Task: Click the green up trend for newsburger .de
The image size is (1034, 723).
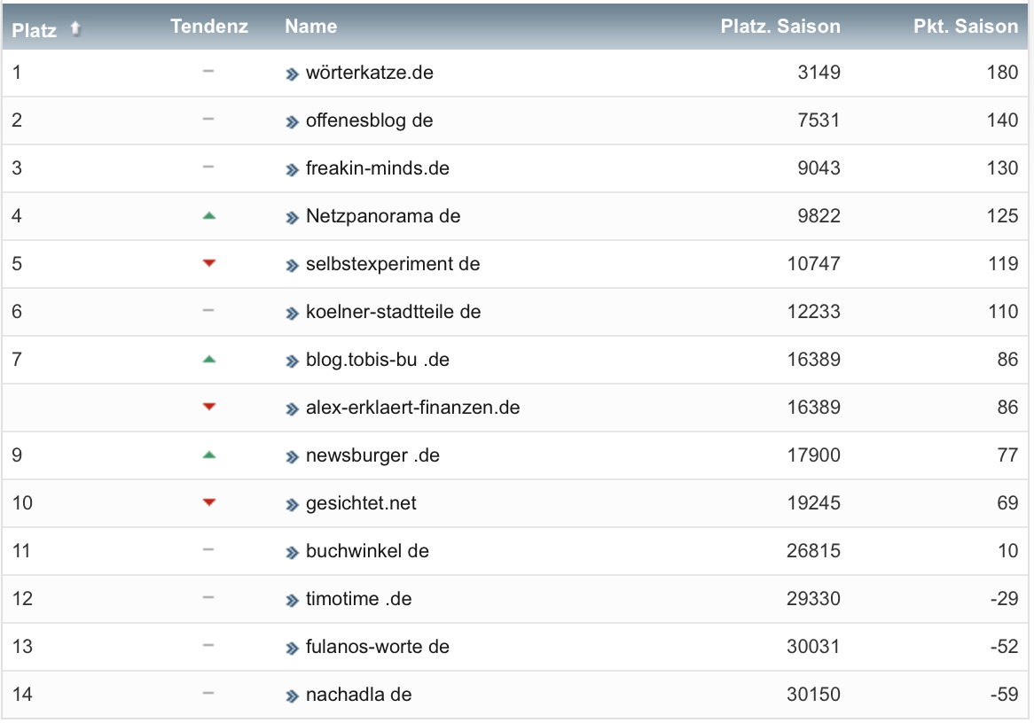Action: pyautogui.click(x=209, y=455)
